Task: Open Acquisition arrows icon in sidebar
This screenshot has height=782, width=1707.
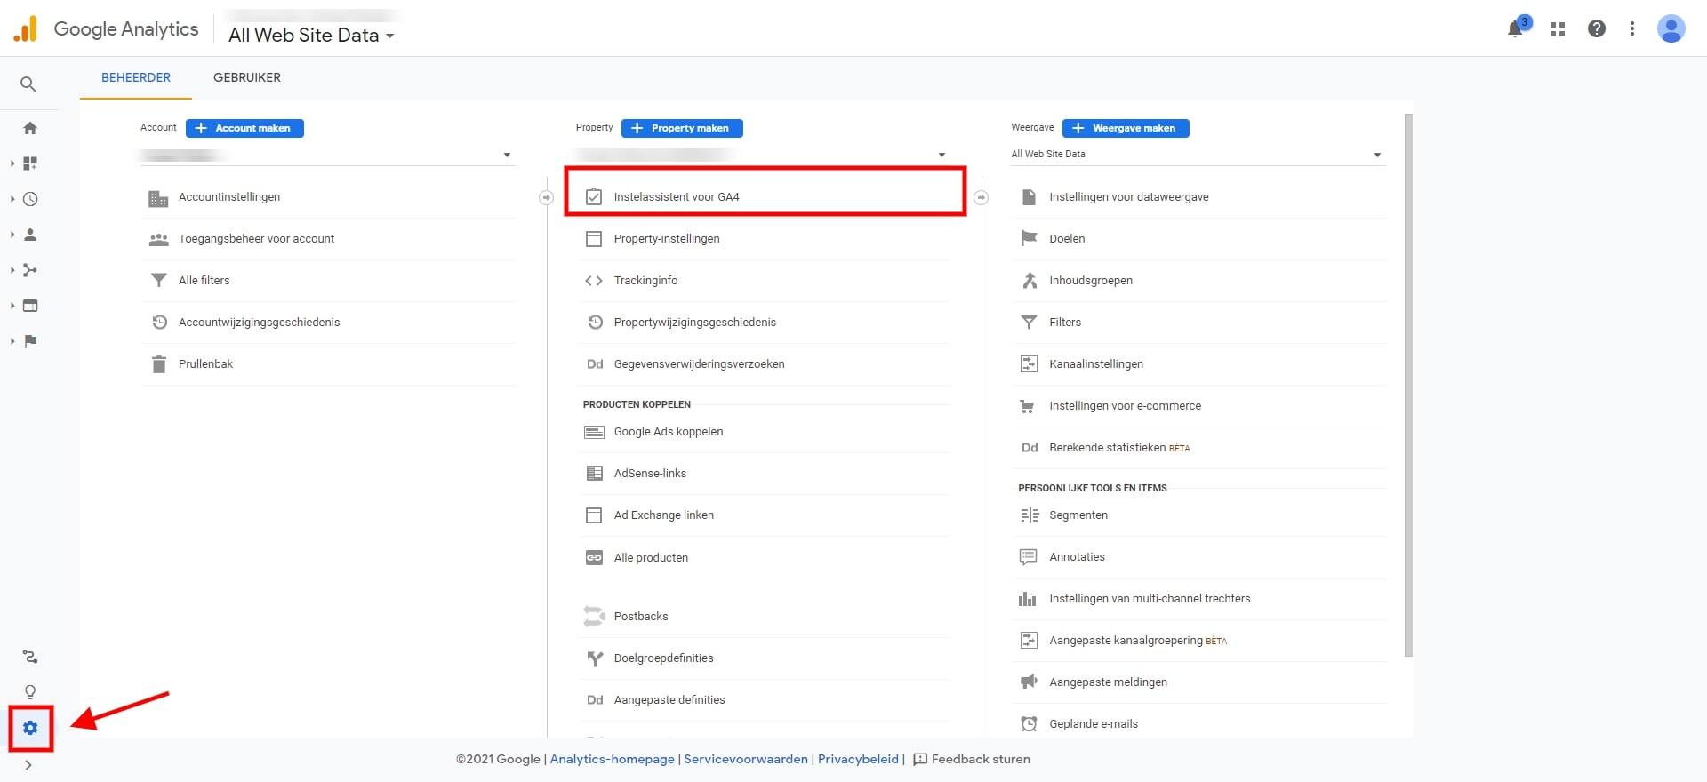Action: (x=30, y=270)
